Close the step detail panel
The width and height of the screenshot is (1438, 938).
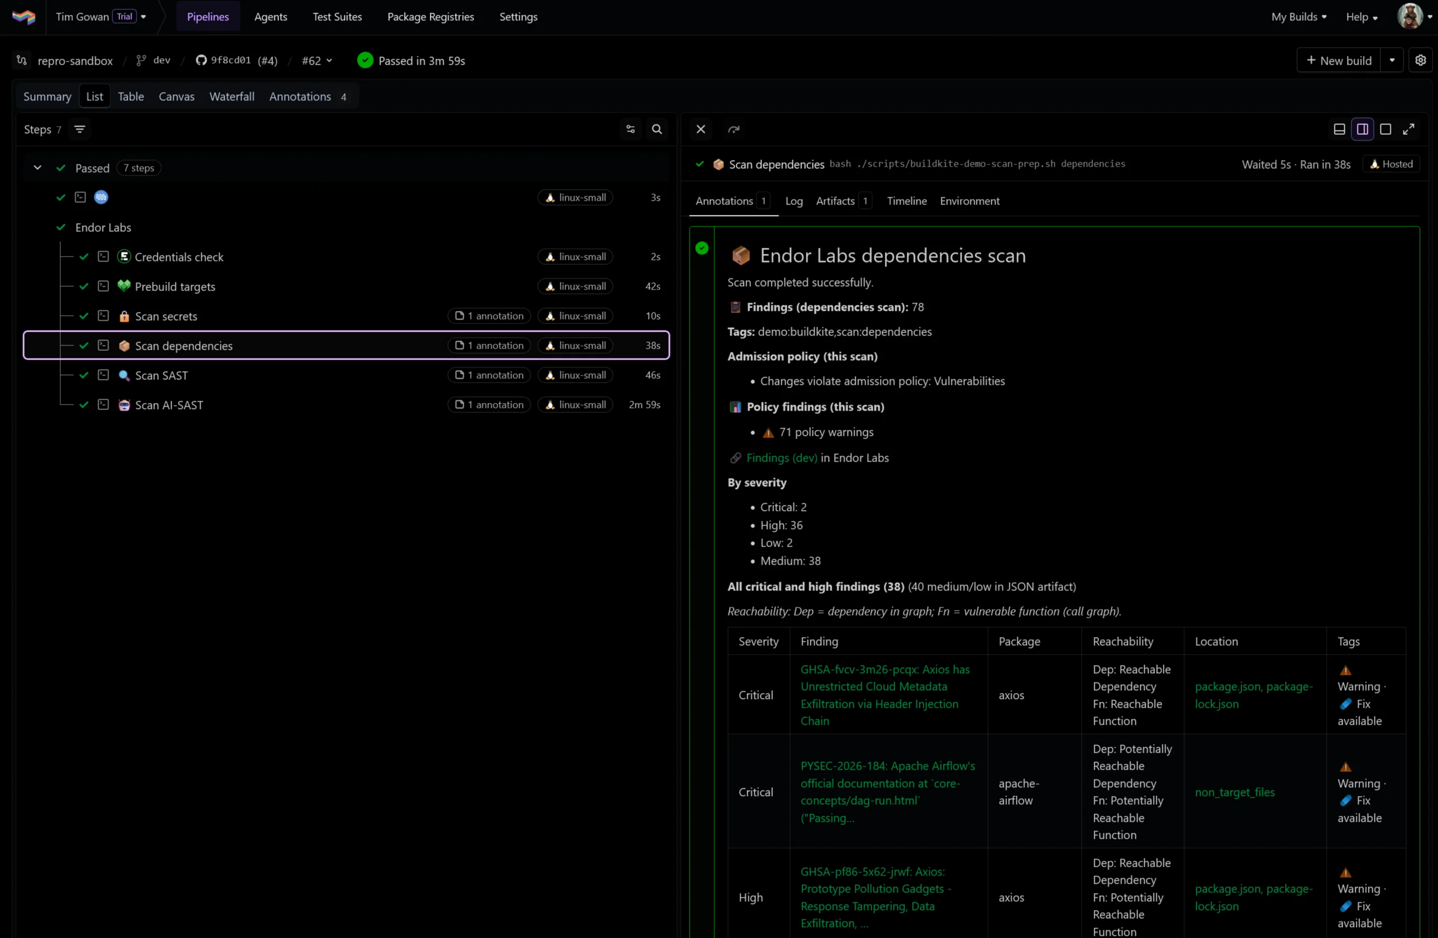(x=701, y=129)
